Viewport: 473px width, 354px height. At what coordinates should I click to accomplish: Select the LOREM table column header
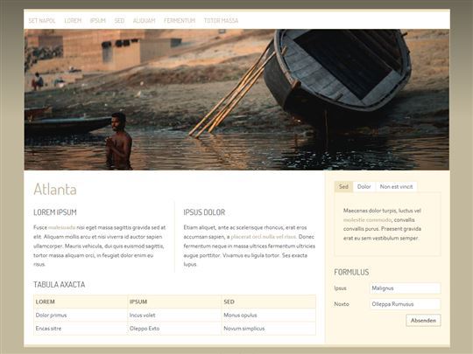coord(81,302)
